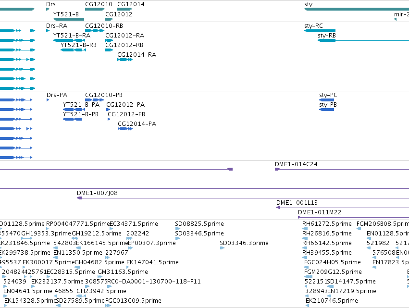
Task: Select the 202242 feature label
Action: (138, 234)
